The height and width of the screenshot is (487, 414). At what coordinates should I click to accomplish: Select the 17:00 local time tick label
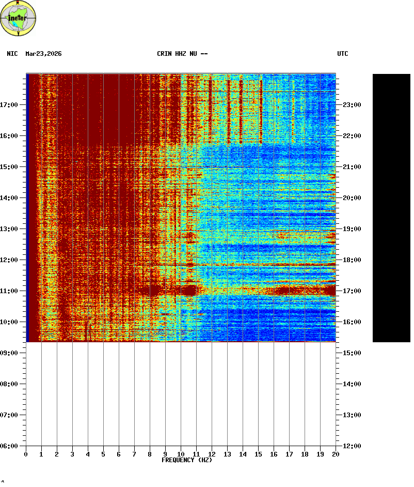click(9, 105)
